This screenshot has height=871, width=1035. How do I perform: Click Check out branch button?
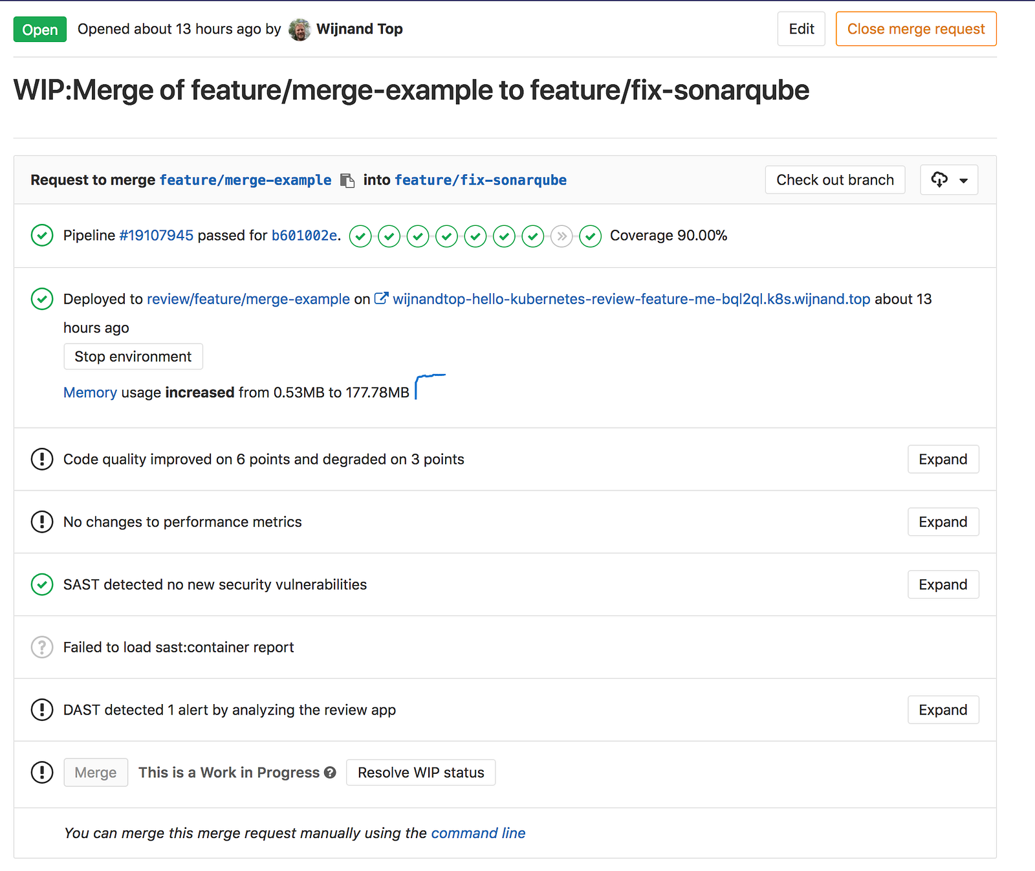click(834, 180)
